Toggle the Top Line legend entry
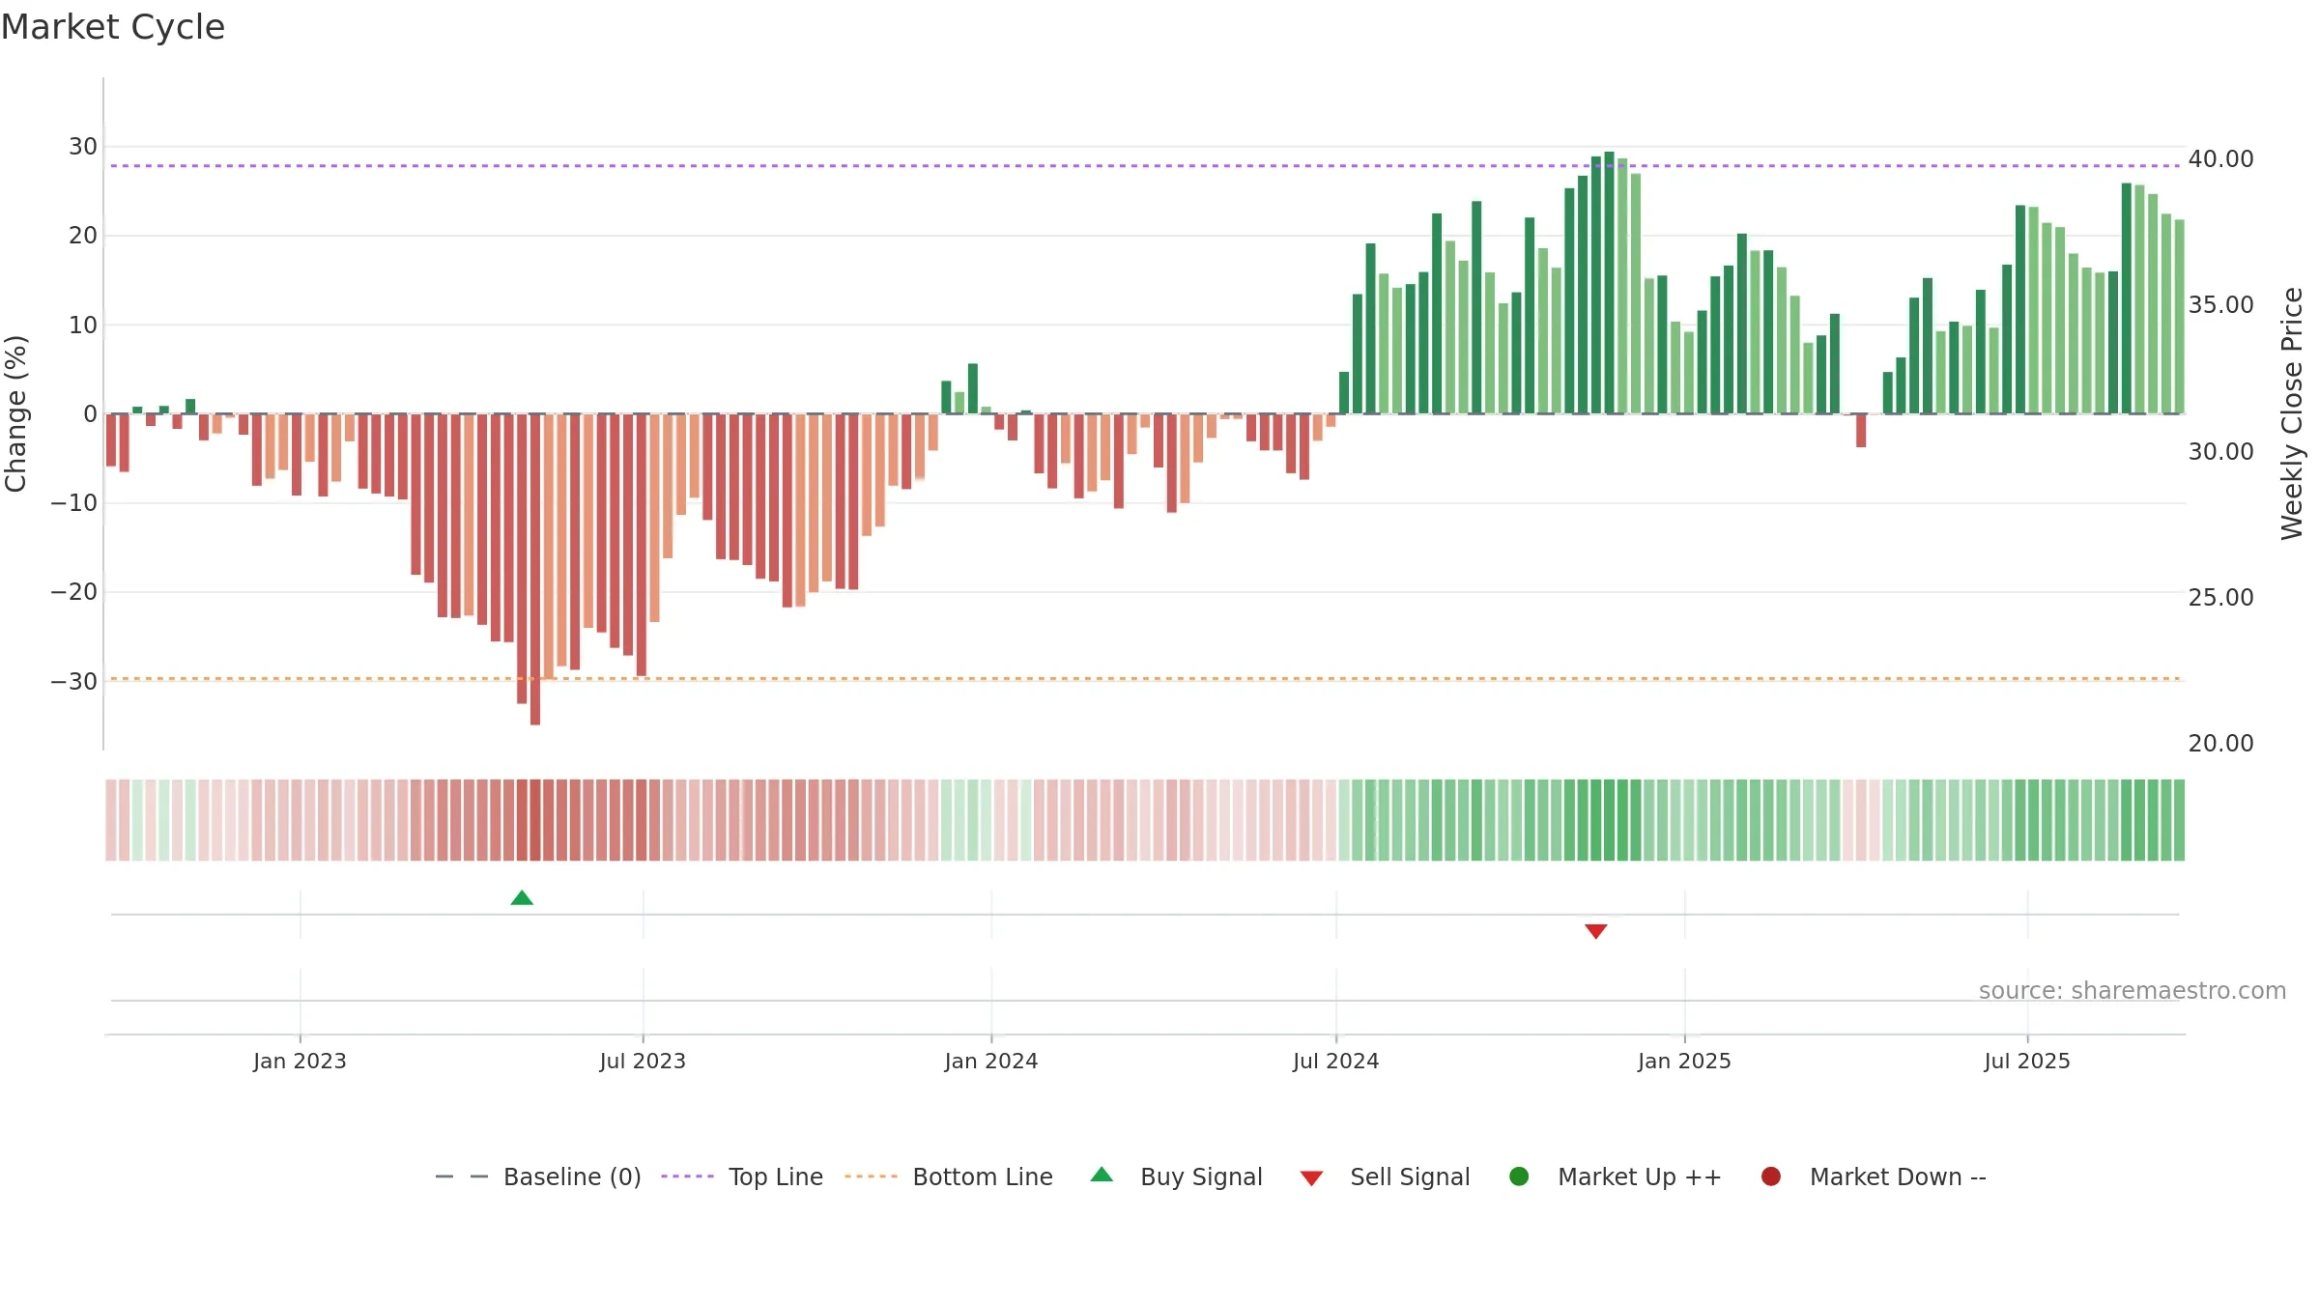Image resolution: width=2319 pixels, height=1304 pixels. (x=742, y=1176)
